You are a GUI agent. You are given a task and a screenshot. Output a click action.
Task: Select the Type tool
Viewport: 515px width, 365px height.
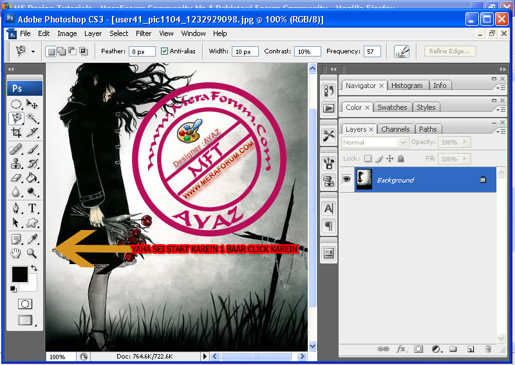(x=32, y=208)
